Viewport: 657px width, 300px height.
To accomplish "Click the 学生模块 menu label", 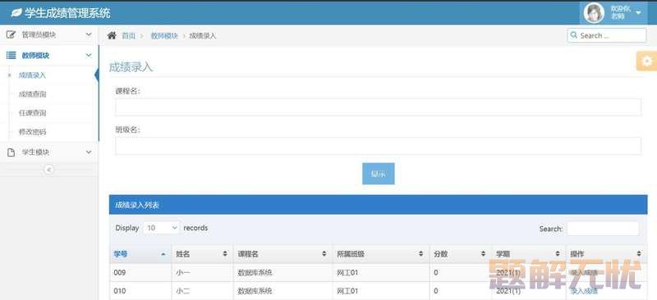I will coord(35,152).
